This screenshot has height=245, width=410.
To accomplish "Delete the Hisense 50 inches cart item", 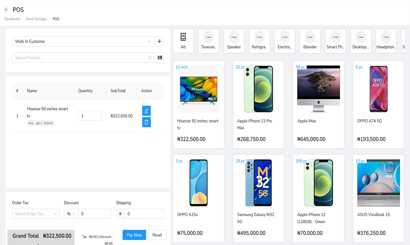I will pyautogui.click(x=146, y=122).
